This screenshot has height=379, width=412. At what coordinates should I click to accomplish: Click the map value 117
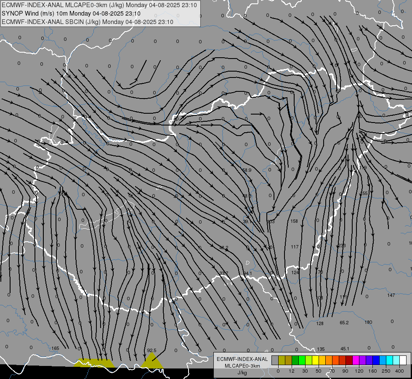(295, 247)
